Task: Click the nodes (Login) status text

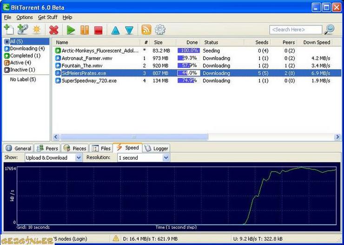Action: (70, 239)
